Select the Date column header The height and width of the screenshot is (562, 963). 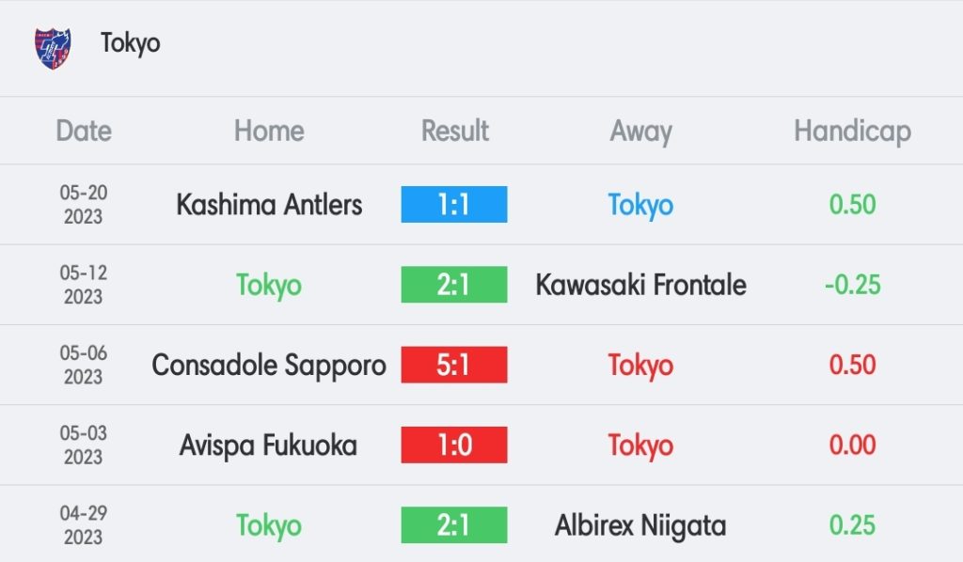click(x=84, y=131)
